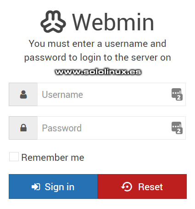Click the Remember me label text
The image size is (195, 209).
click(53, 157)
